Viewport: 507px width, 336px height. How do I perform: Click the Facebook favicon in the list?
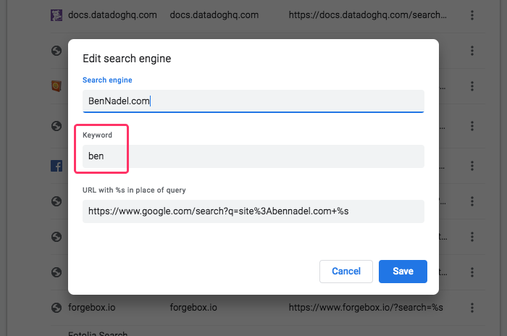pos(56,166)
